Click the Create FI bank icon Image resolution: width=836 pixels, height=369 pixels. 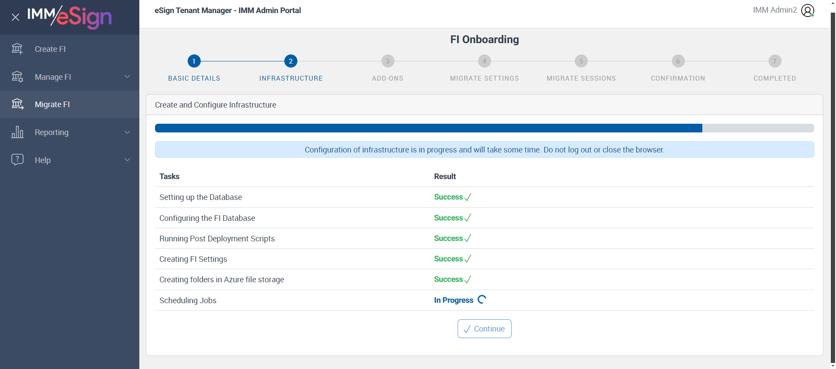pos(17,49)
